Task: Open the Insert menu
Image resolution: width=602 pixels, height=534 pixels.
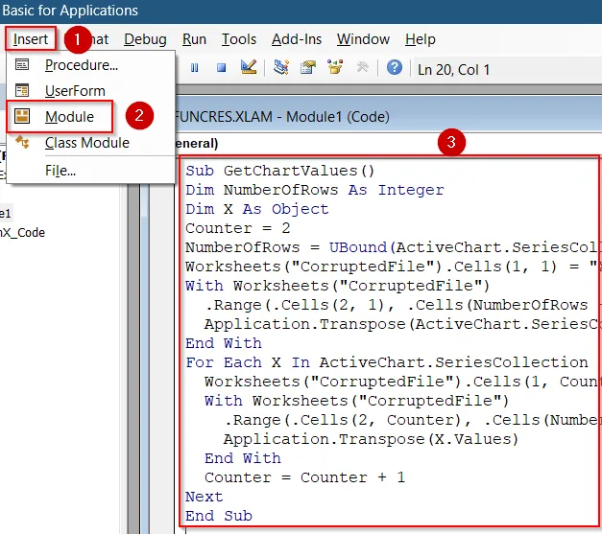Action: click(x=31, y=39)
